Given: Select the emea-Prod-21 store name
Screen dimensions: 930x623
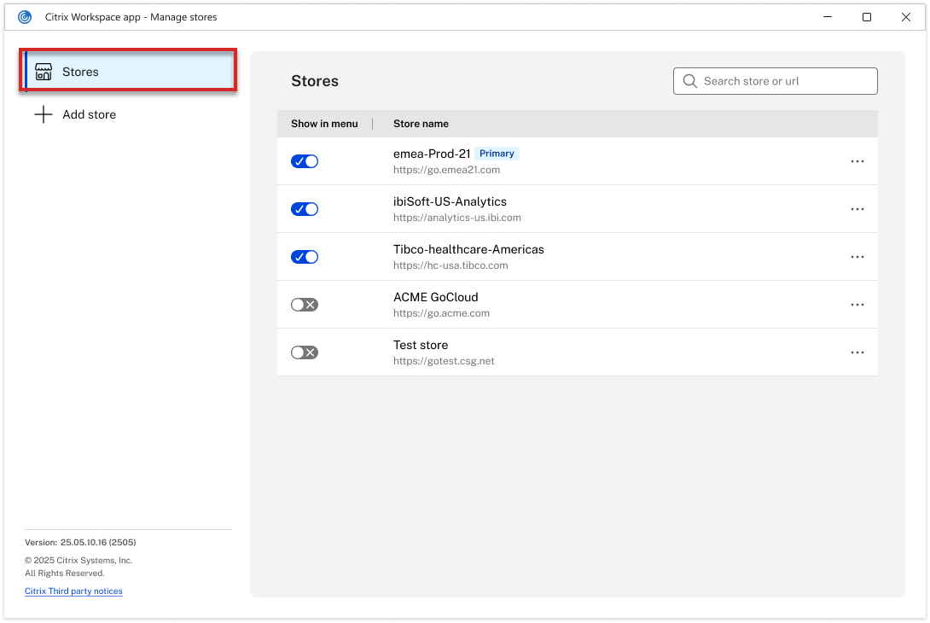Looking at the screenshot, I should tap(432, 154).
